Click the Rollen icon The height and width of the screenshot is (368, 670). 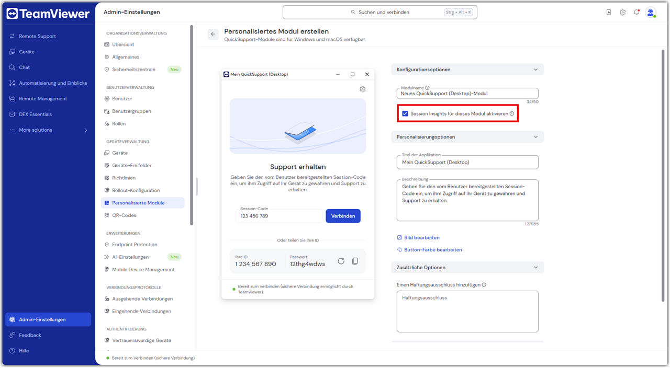(107, 124)
